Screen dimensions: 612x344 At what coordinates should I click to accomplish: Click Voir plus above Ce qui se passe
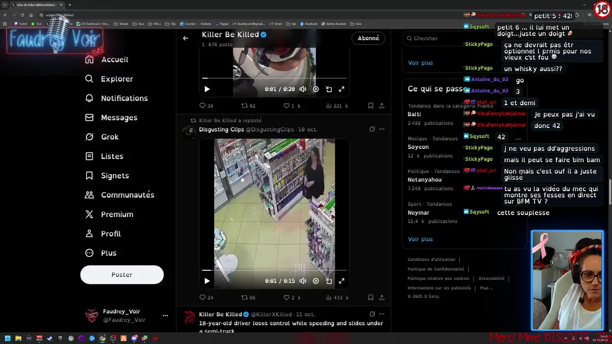click(x=420, y=63)
